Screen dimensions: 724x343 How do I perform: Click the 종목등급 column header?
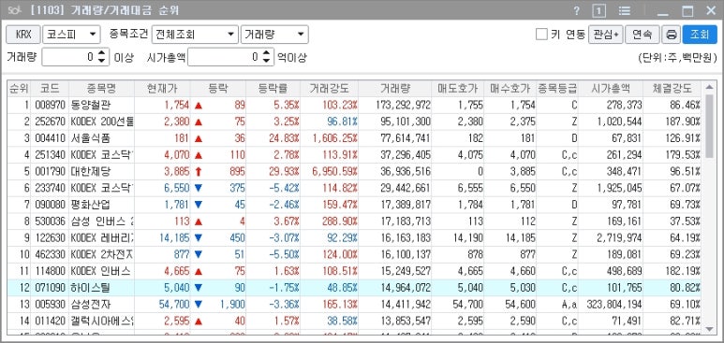(557, 89)
